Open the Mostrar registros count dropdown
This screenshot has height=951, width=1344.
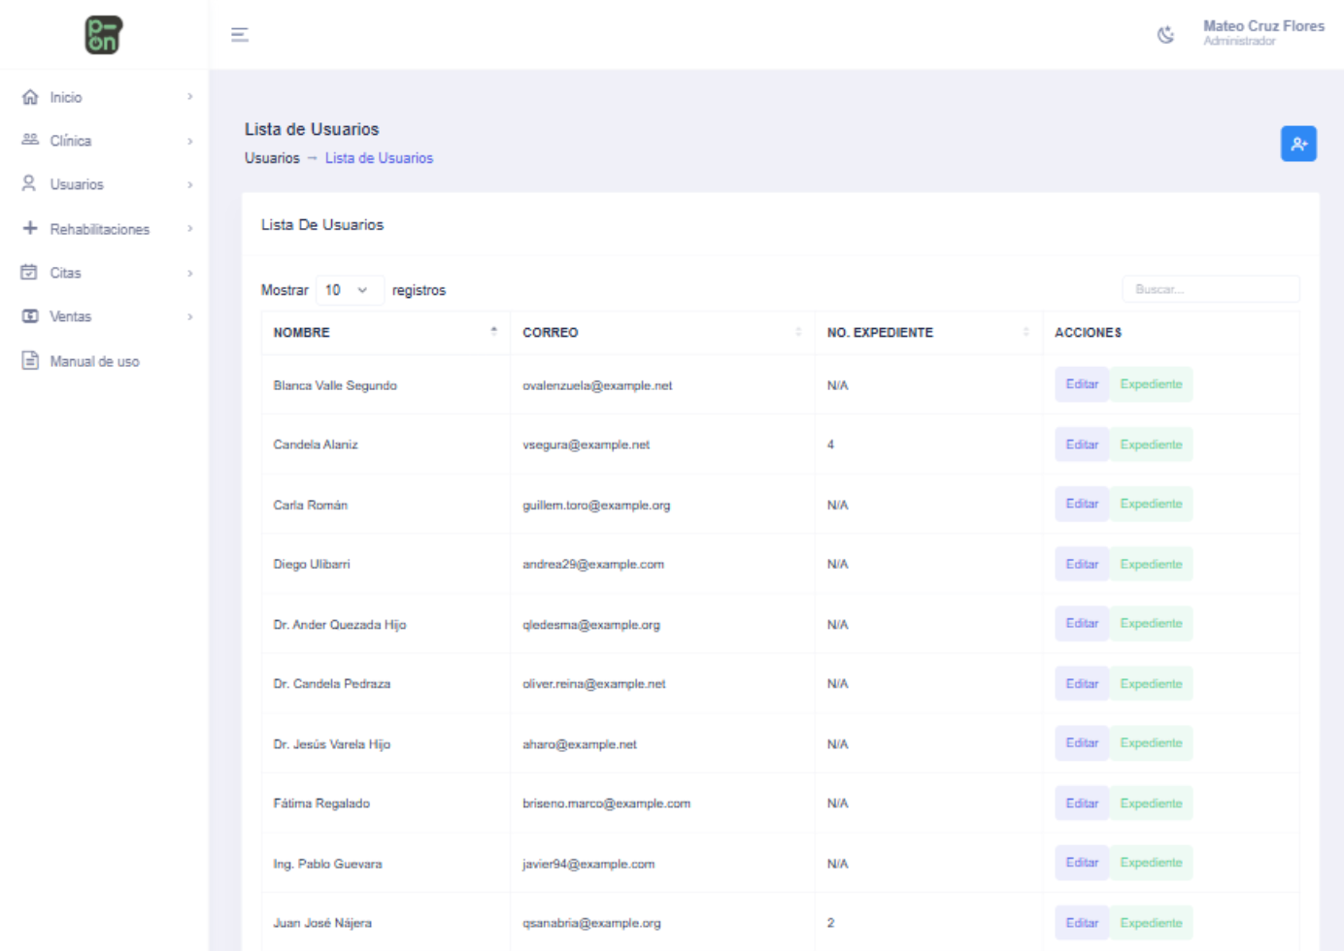(349, 290)
